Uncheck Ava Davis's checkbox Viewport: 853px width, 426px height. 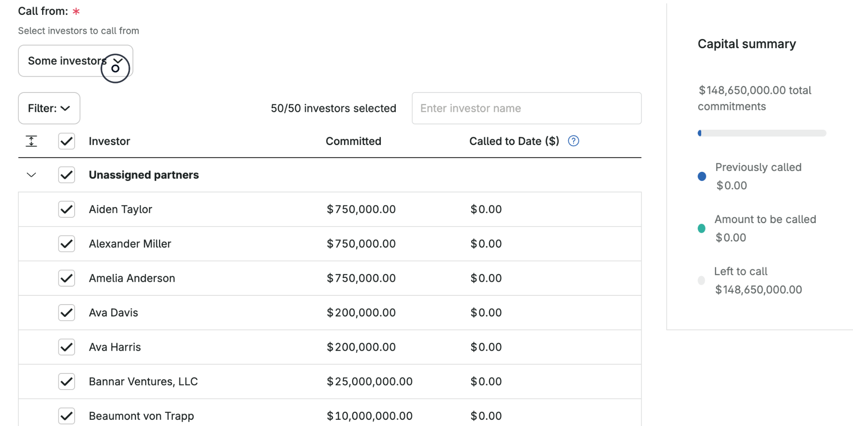pos(66,312)
